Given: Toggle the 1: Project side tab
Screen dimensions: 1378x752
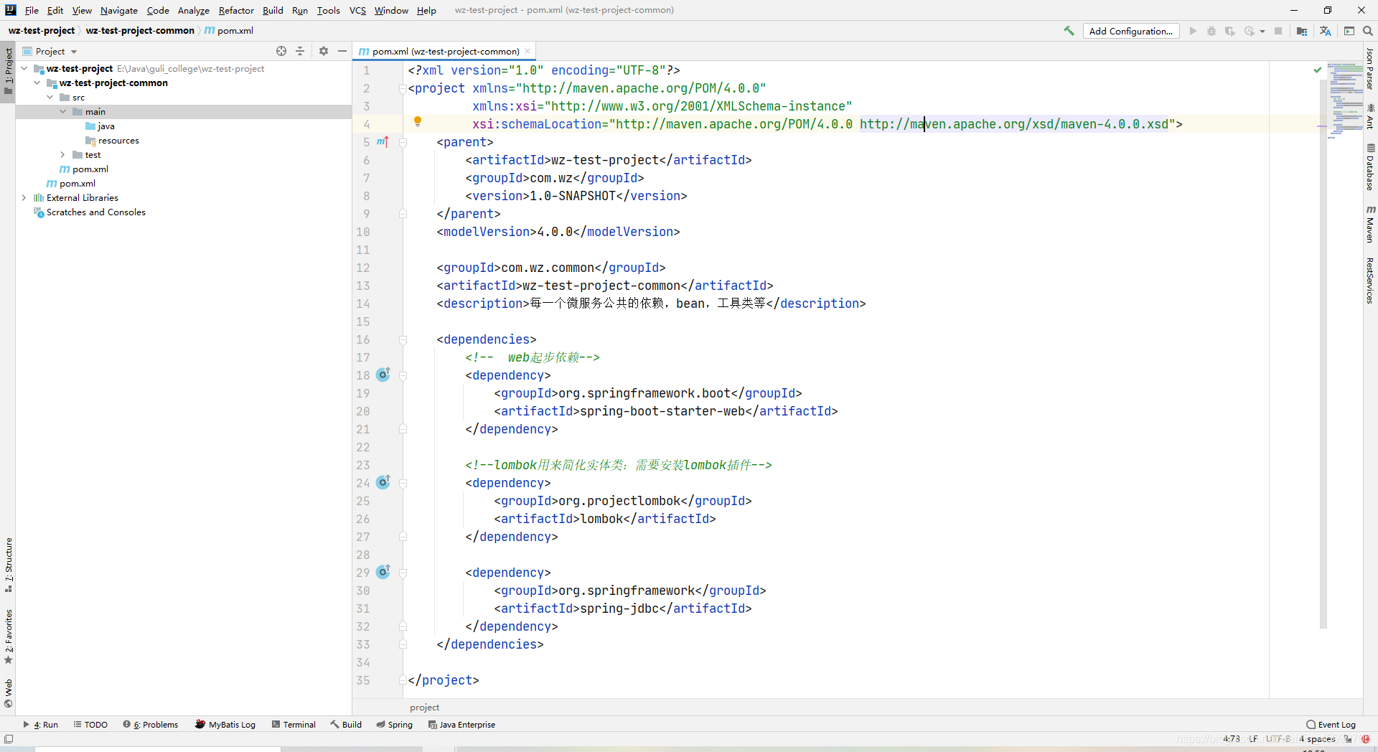Looking at the screenshot, I should pos(8,72).
